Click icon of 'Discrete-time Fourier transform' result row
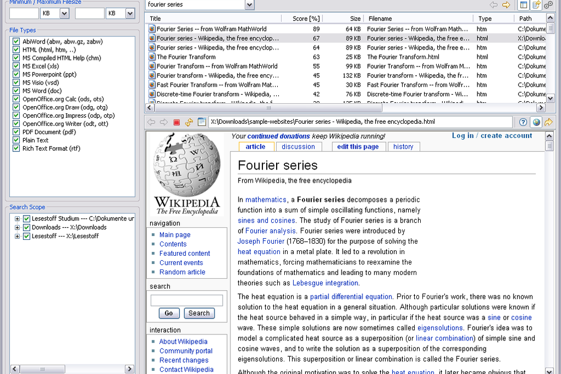 [152, 94]
